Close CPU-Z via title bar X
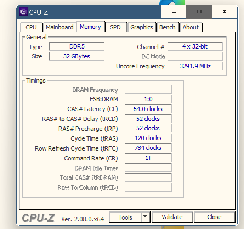Screen dimensions: 244x229 tap(224, 12)
